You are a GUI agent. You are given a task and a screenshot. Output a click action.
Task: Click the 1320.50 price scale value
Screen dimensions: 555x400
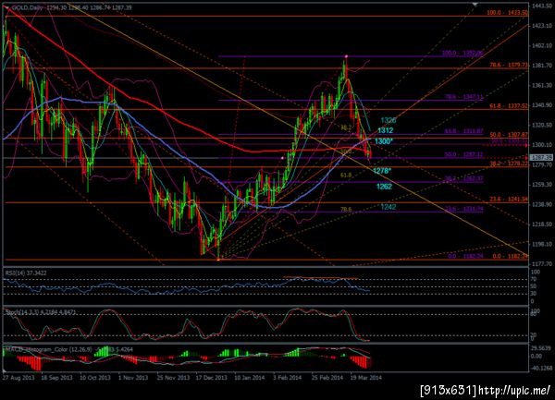click(542, 125)
